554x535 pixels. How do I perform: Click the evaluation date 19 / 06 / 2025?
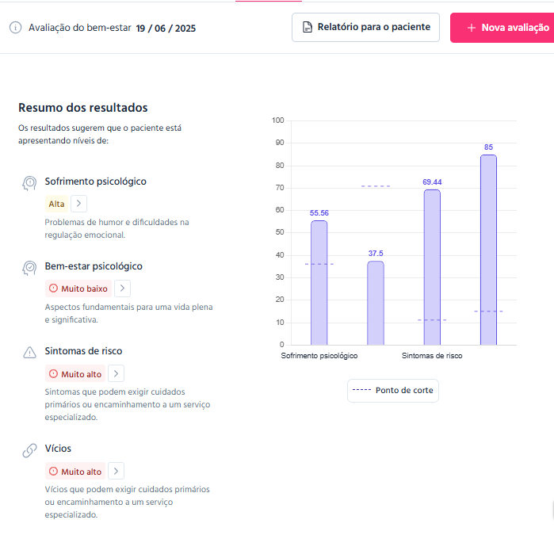click(166, 29)
